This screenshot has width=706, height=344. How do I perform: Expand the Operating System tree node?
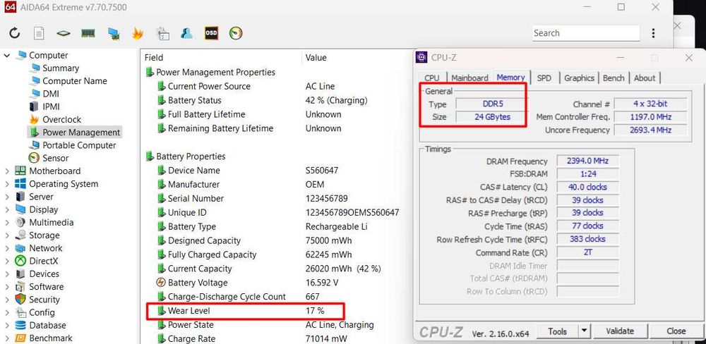[x=7, y=184]
